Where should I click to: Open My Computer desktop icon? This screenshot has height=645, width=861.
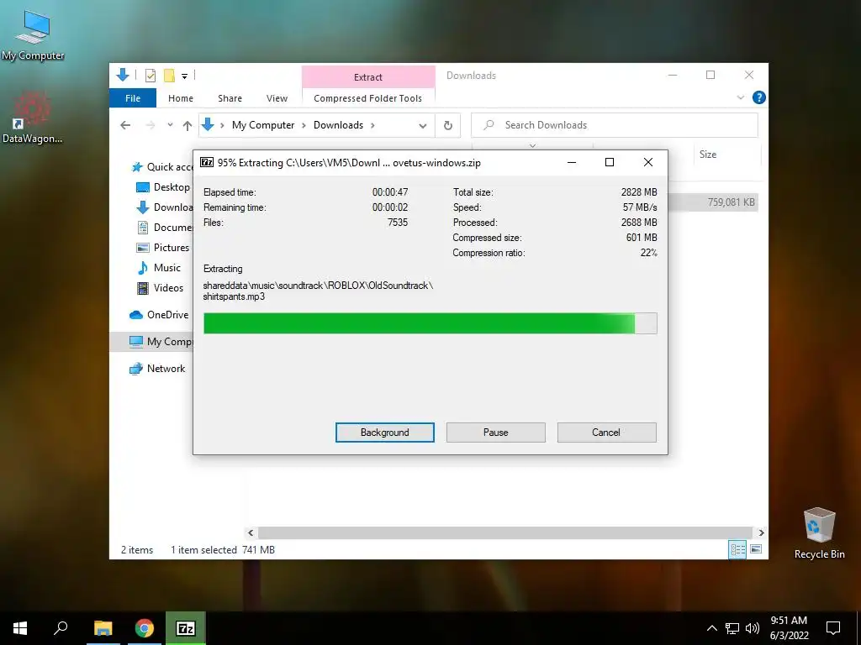pos(33,35)
